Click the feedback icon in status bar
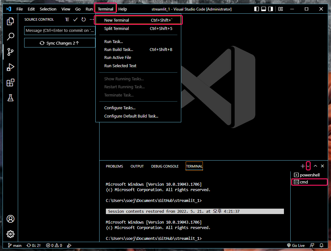This screenshot has width=331, height=251. pos(312,245)
